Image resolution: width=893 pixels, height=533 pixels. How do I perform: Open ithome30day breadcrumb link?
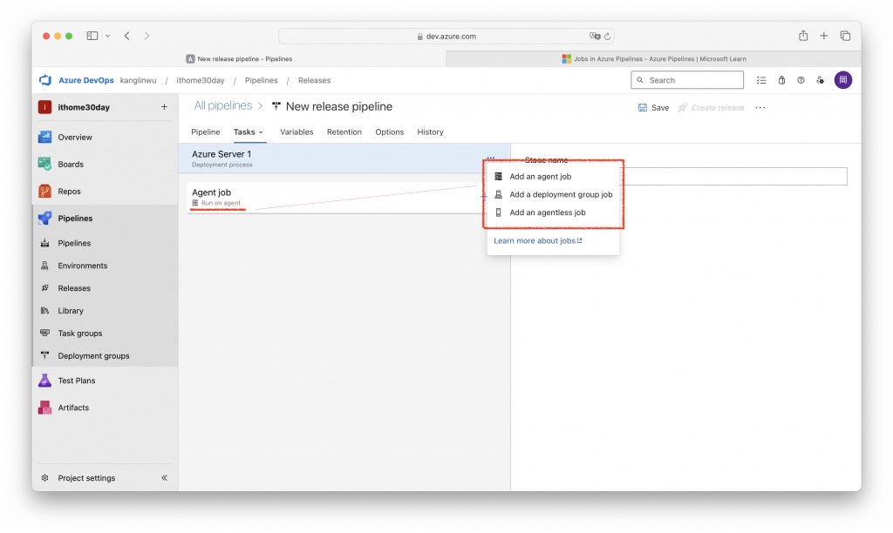(x=201, y=80)
